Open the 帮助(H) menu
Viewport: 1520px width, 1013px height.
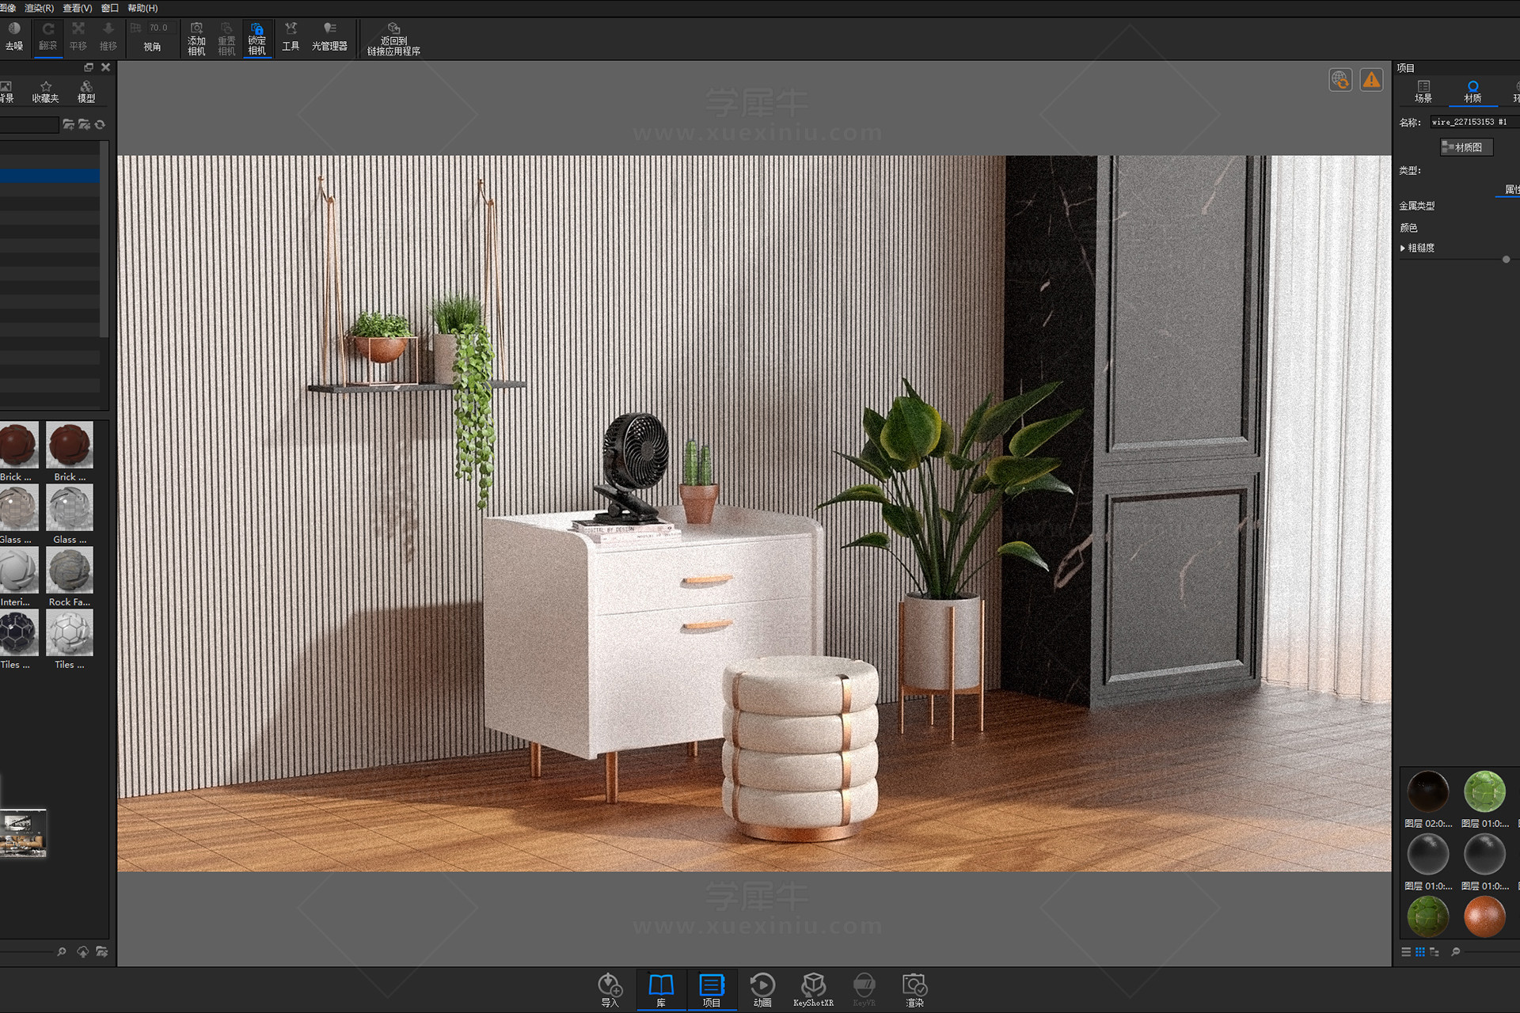pos(142,8)
